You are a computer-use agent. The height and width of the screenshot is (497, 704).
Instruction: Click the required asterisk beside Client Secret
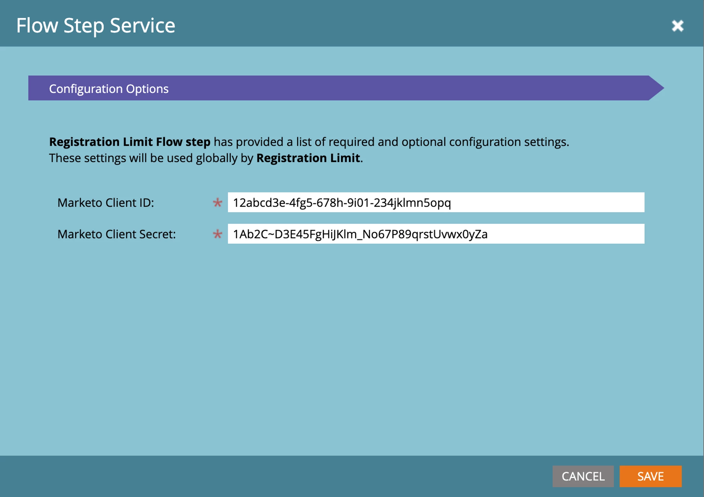(x=218, y=234)
